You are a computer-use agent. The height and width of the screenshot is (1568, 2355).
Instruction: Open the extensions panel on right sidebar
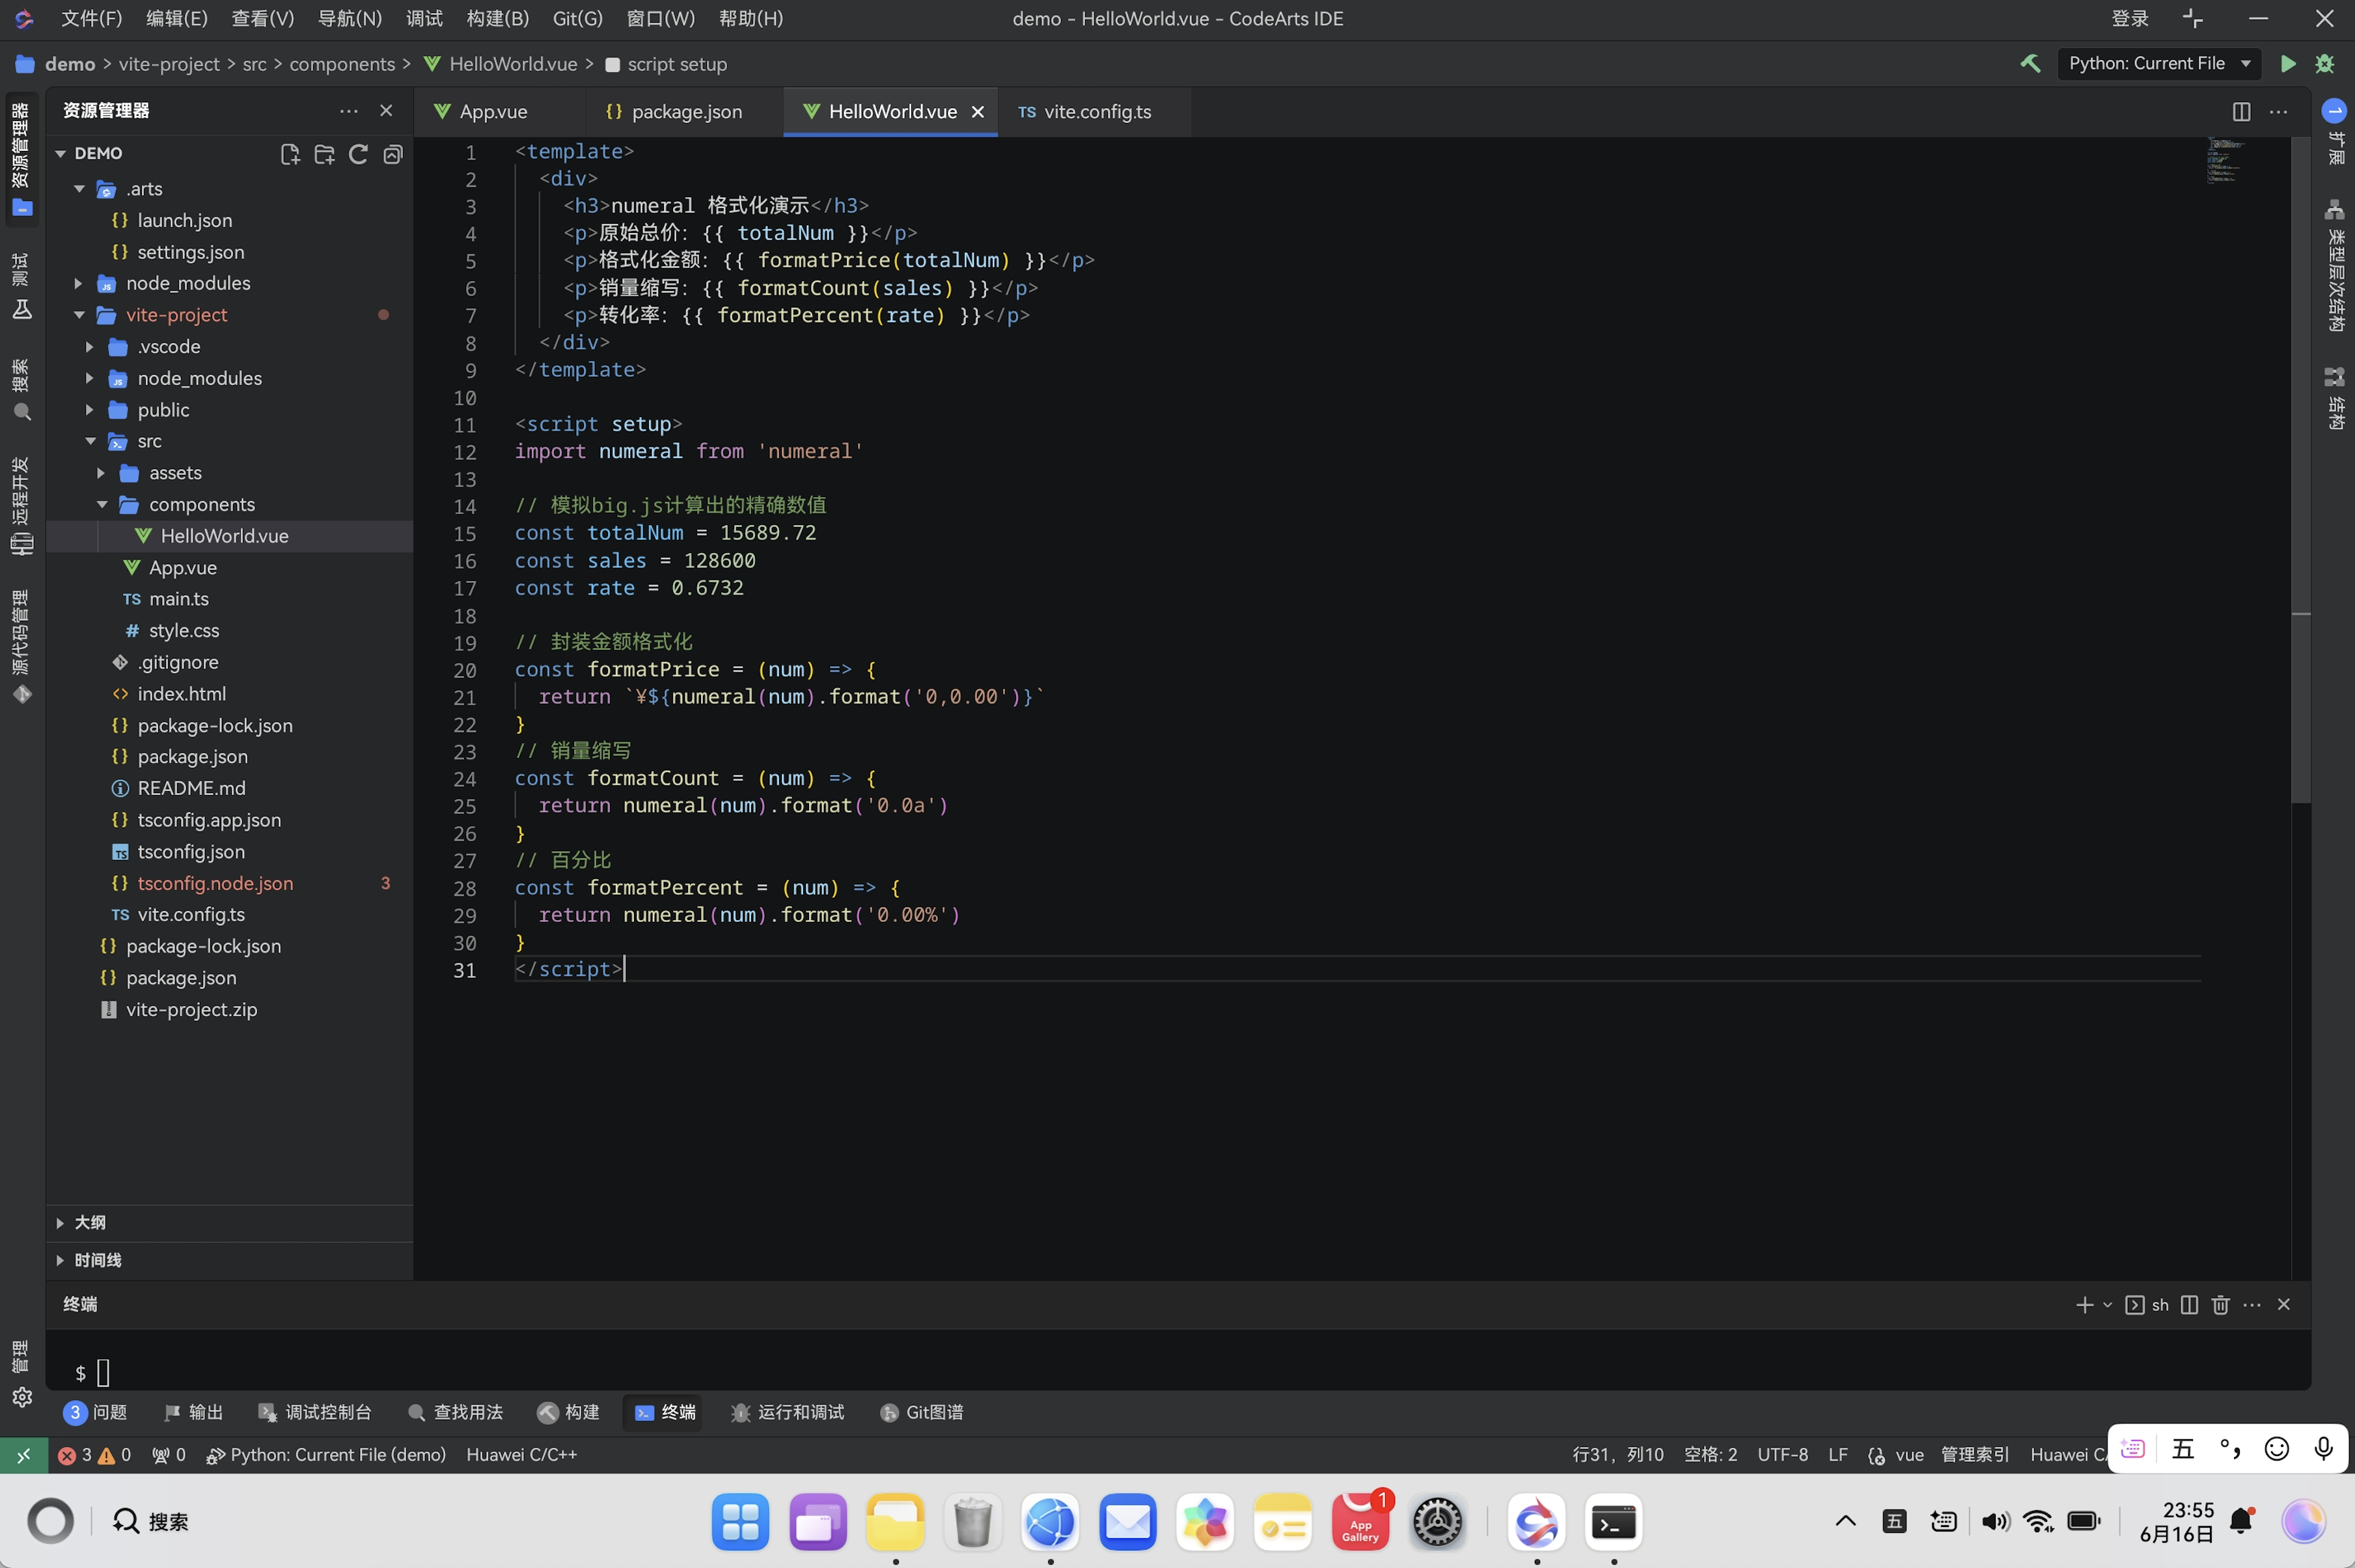pyautogui.click(x=2334, y=132)
